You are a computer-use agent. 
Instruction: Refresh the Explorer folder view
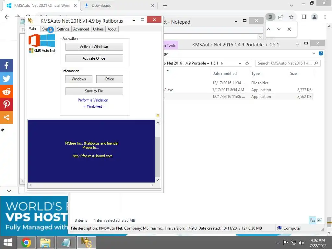tap(247, 63)
